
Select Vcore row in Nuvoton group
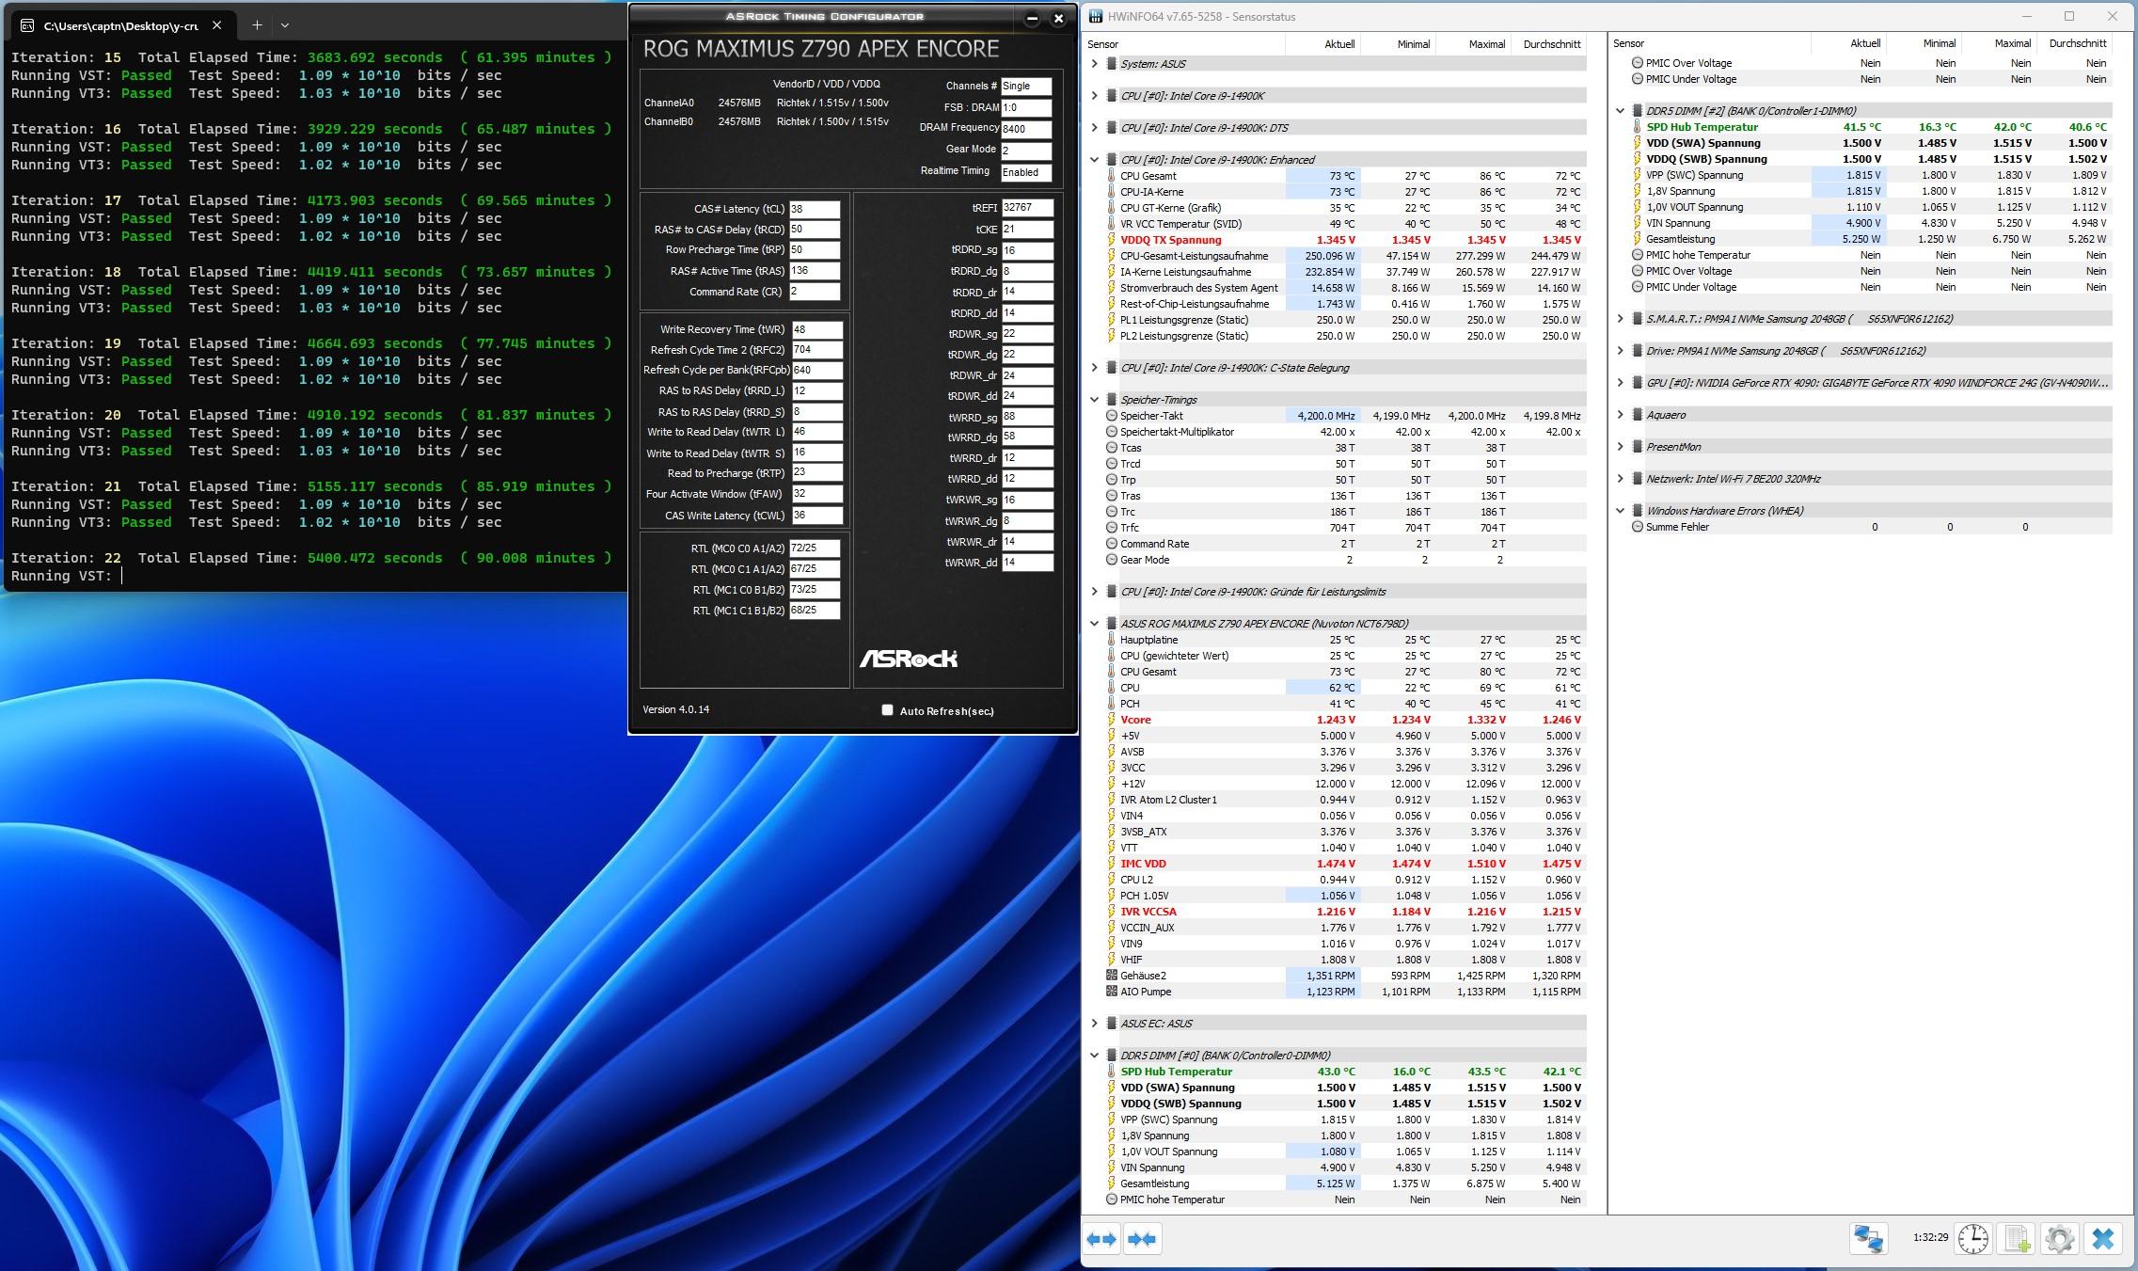click(1345, 720)
